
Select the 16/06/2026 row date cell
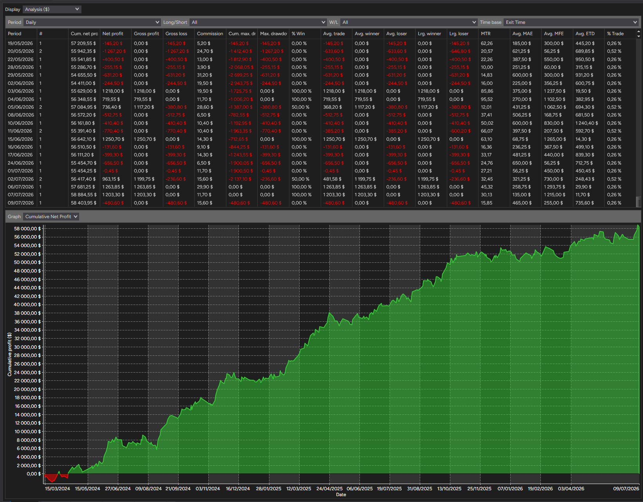tap(20, 147)
